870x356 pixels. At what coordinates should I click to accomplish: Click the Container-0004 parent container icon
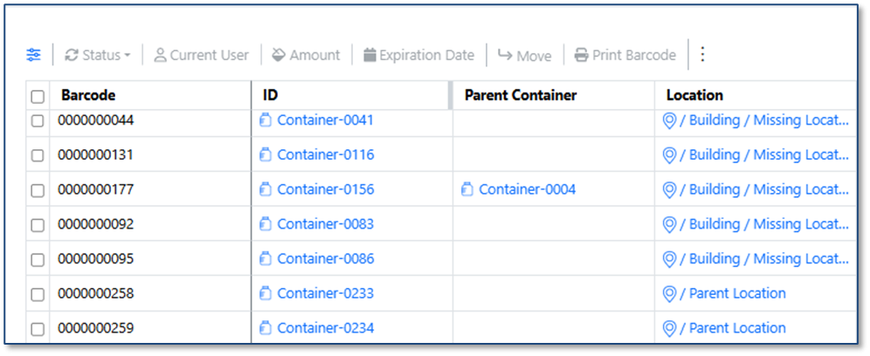point(467,189)
